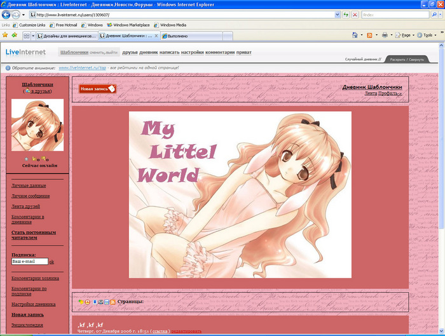Close the Дневник Шаблончики tab

(x=156, y=36)
